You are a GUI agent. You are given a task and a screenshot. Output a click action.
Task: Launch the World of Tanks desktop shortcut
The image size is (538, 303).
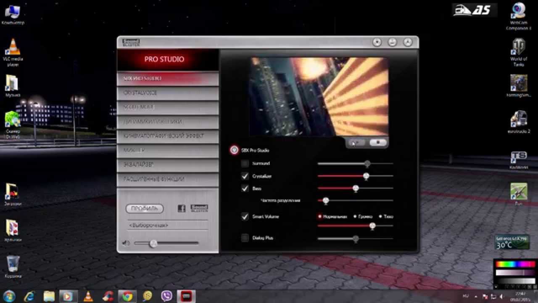point(520,53)
